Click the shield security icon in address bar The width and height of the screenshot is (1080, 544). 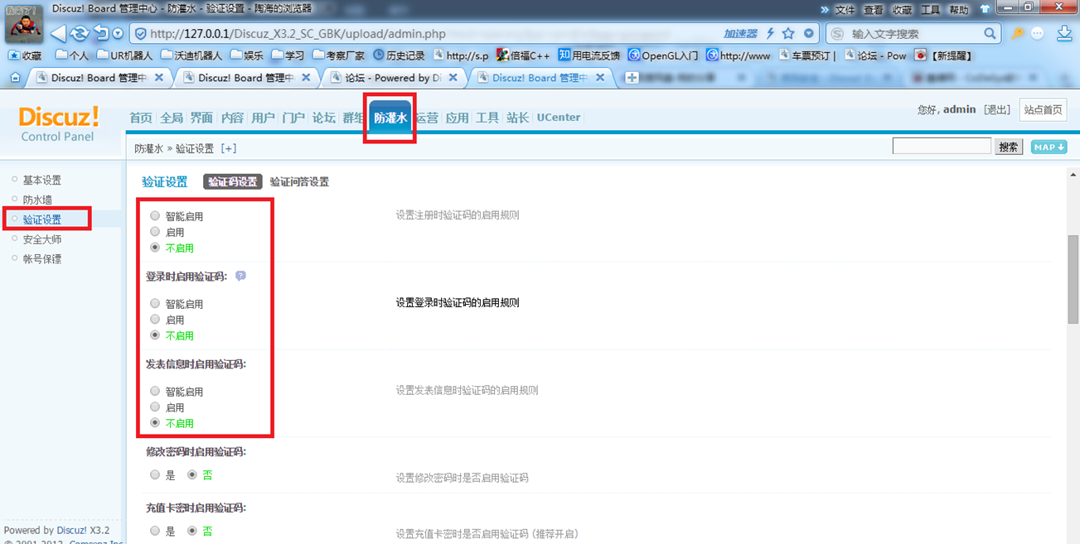140,34
